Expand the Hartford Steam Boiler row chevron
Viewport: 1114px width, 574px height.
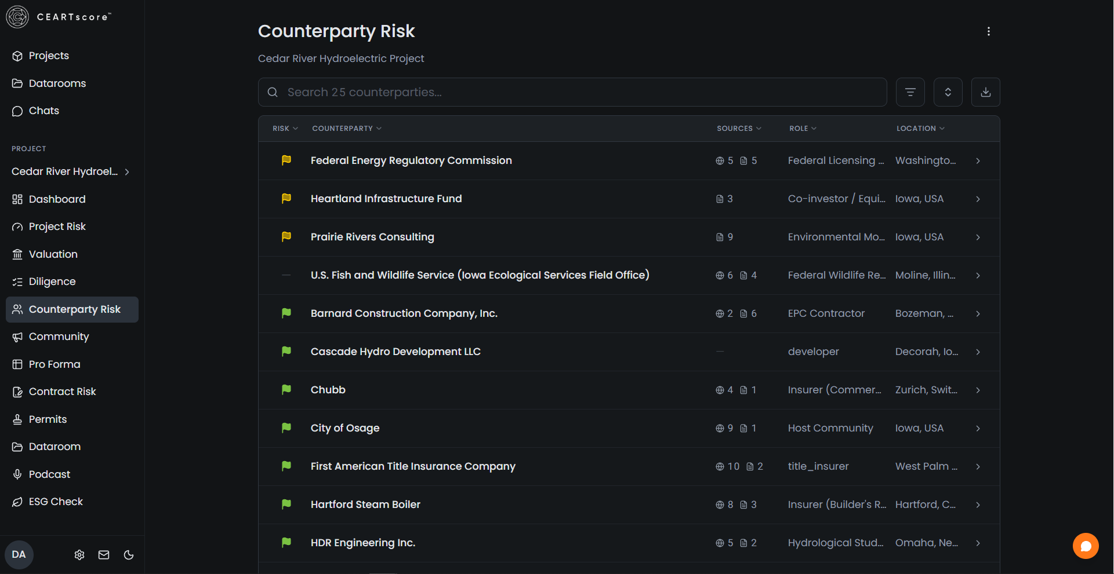[978, 504]
